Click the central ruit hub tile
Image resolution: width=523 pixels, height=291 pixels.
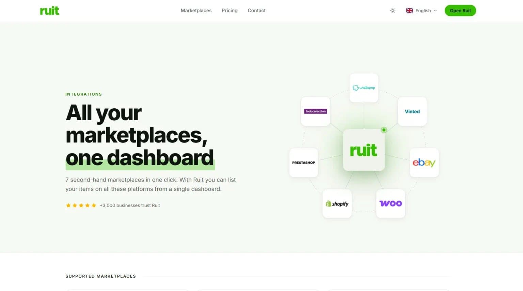click(364, 150)
